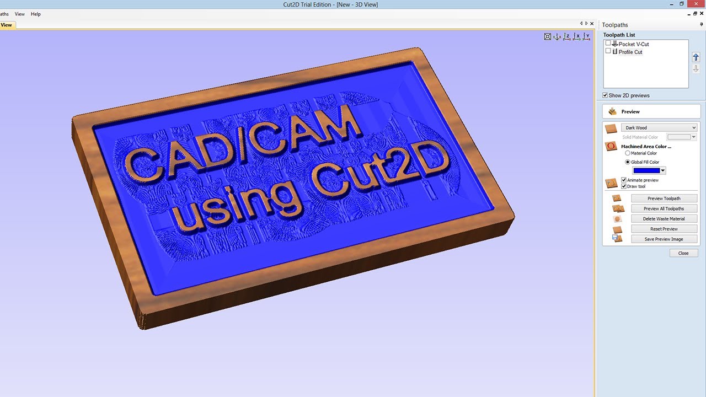This screenshot has height=397, width=706.
Task: Select the Global Fill Color radio button
Action: coord(628,162)
